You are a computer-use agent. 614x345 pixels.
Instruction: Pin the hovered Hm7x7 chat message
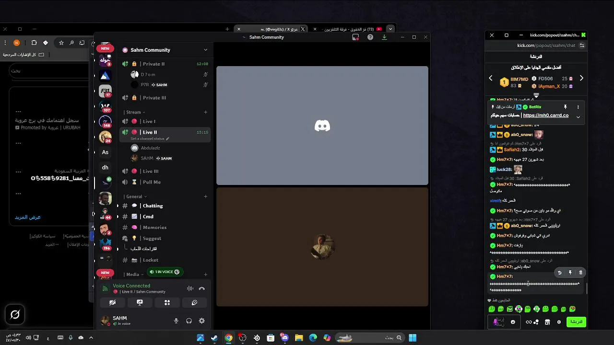tap(570, 273)
